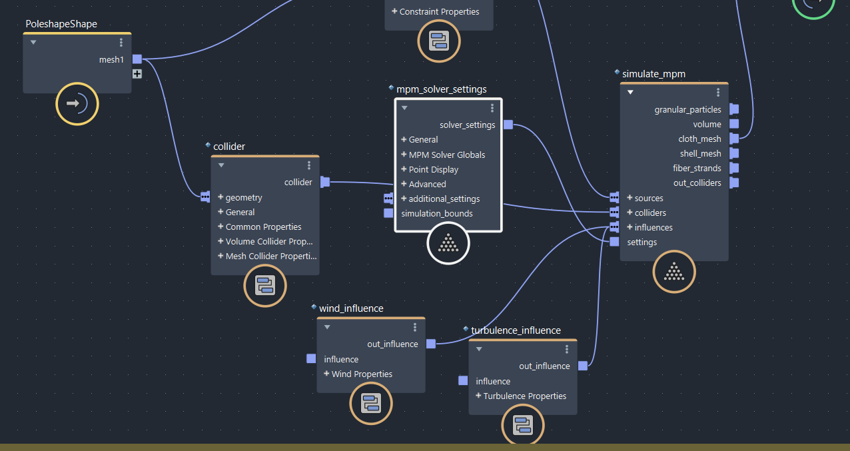
Task: Expand Turbulence Properties group
Action: [x=479, y=396]
